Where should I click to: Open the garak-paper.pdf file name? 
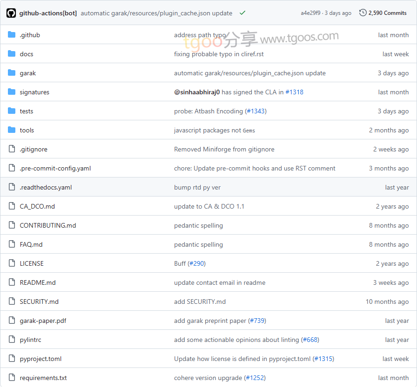(43, 321)
